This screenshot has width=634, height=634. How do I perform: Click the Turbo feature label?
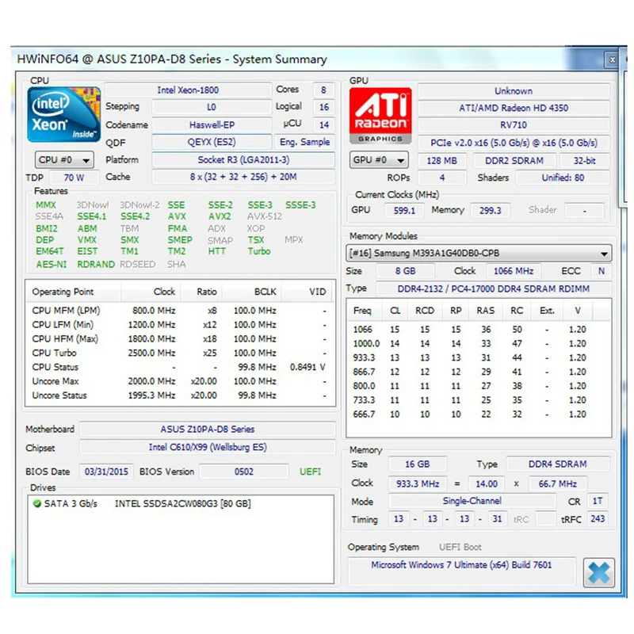point(258,251)
